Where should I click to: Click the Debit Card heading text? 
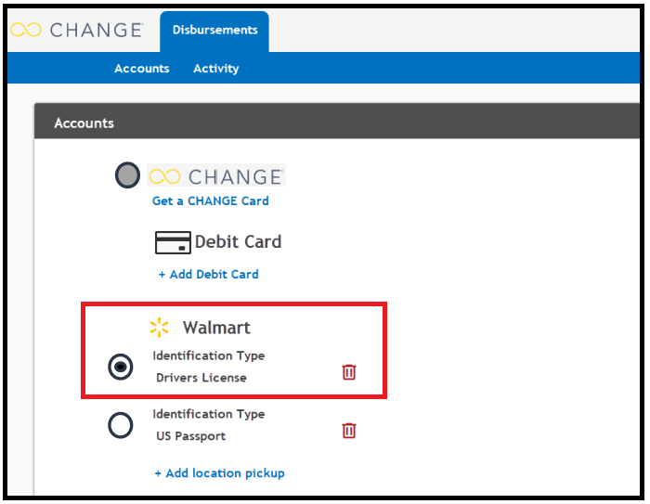coord(239,241)
